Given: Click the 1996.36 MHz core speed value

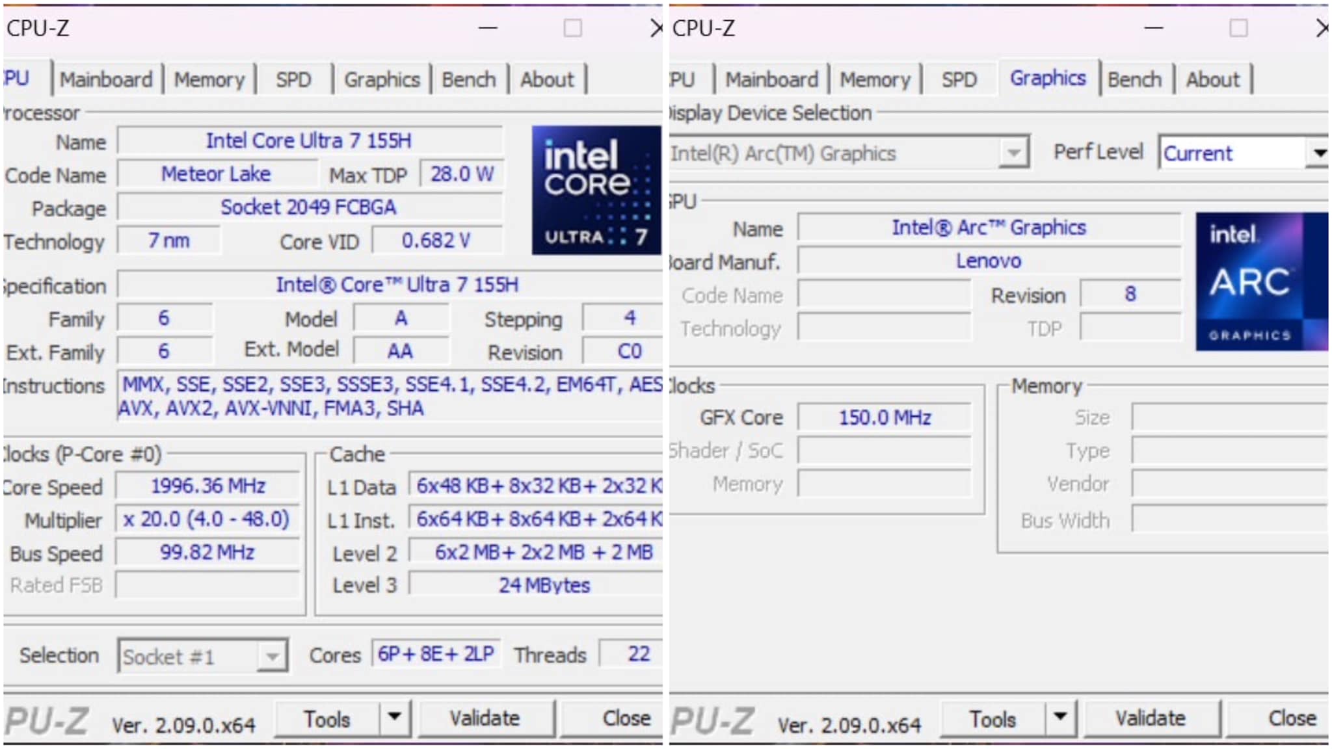Looking at the screenshot, I should pyautogui.click(x=208, y=486).
